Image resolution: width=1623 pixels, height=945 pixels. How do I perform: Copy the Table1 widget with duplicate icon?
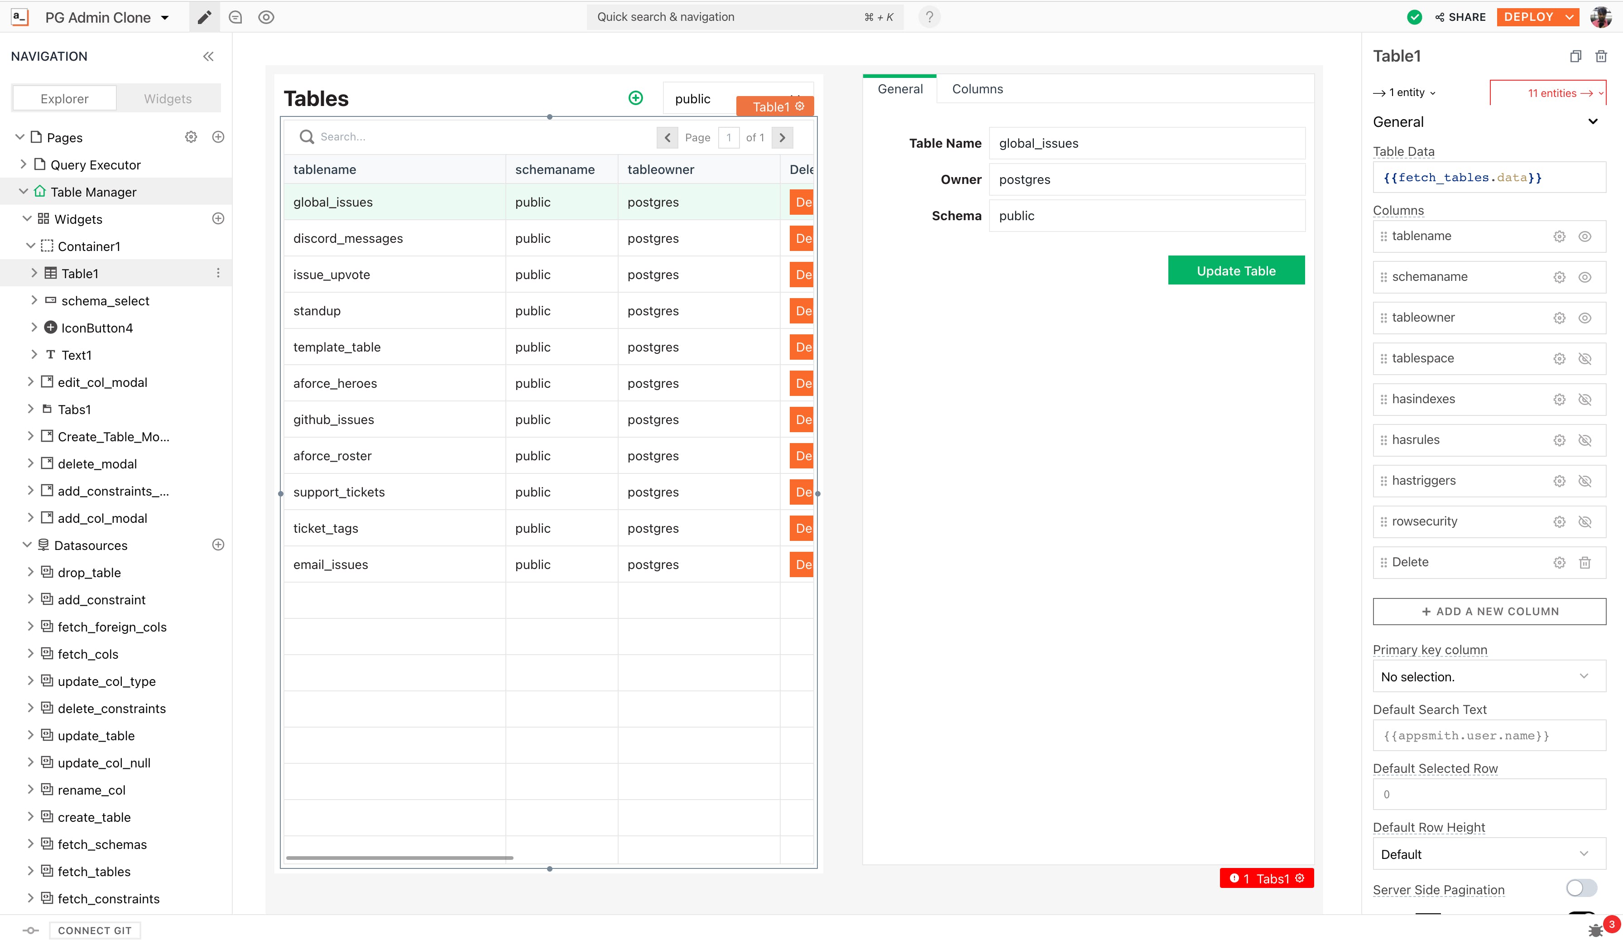1575,57
